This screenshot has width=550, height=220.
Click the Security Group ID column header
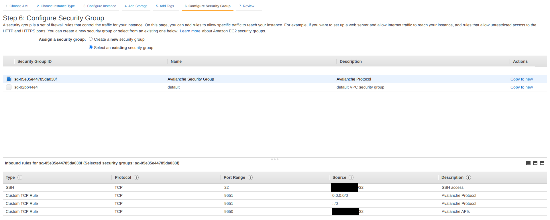34,62
